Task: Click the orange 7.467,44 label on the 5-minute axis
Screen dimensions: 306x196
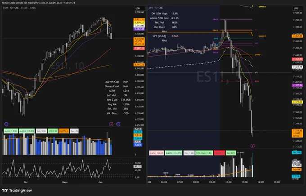Action: click(x=297, y=36)
